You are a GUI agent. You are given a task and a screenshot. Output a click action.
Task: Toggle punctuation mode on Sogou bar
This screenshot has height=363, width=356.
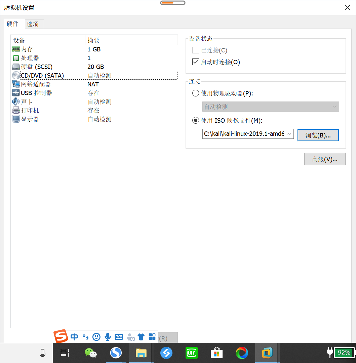point(85,337)
